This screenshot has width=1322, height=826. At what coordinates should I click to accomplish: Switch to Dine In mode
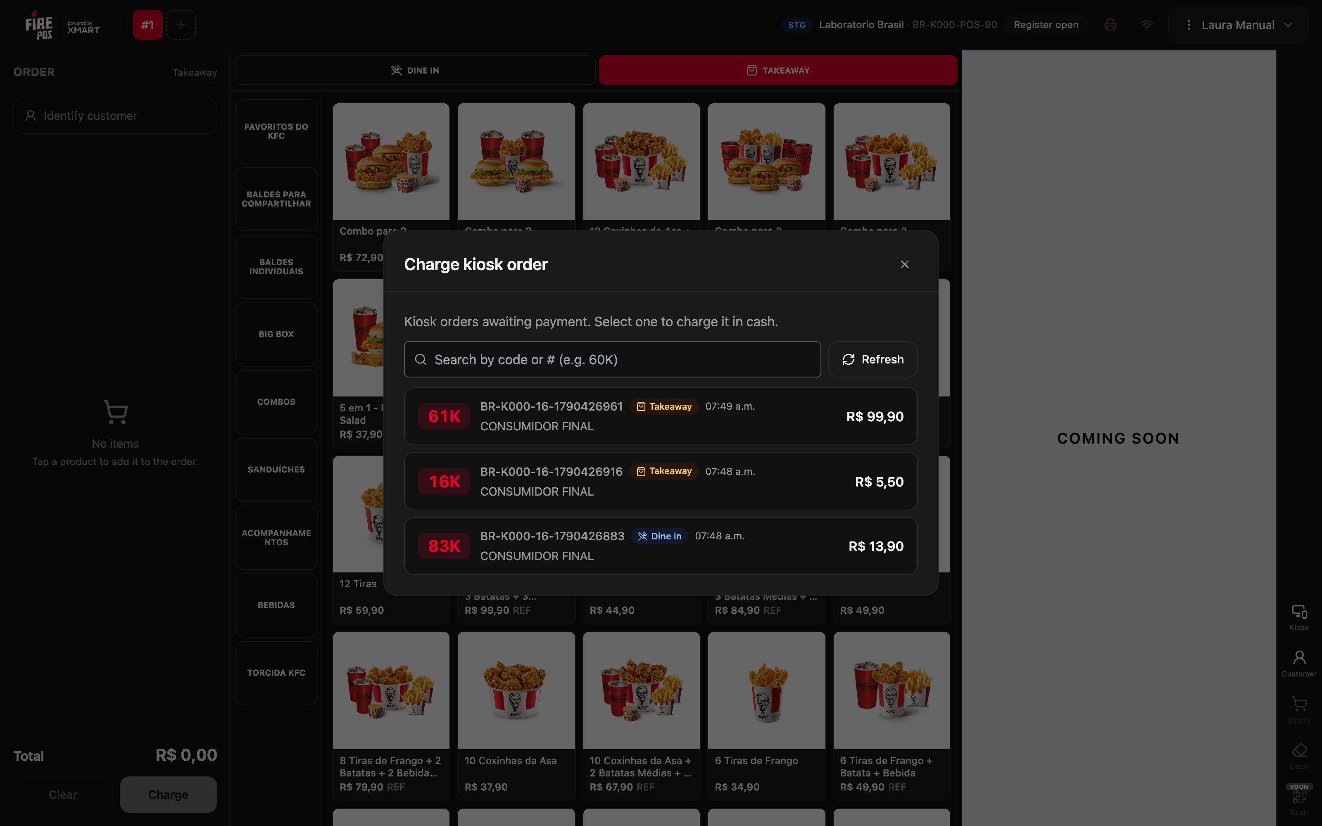[x=415, y=71]
